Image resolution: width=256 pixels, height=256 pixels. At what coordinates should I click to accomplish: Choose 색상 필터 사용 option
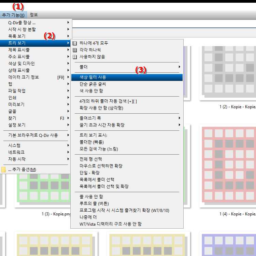pyautogui.click(x=127, y=77)
